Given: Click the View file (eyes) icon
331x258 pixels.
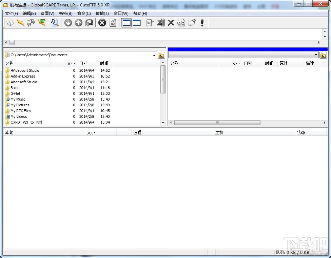Looking at the screenshot, I should coord(181,23).
